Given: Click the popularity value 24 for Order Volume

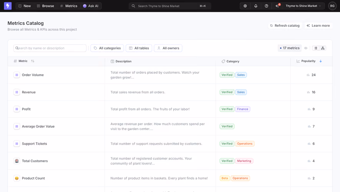Looking at the screenshot, I should (313, 75).
